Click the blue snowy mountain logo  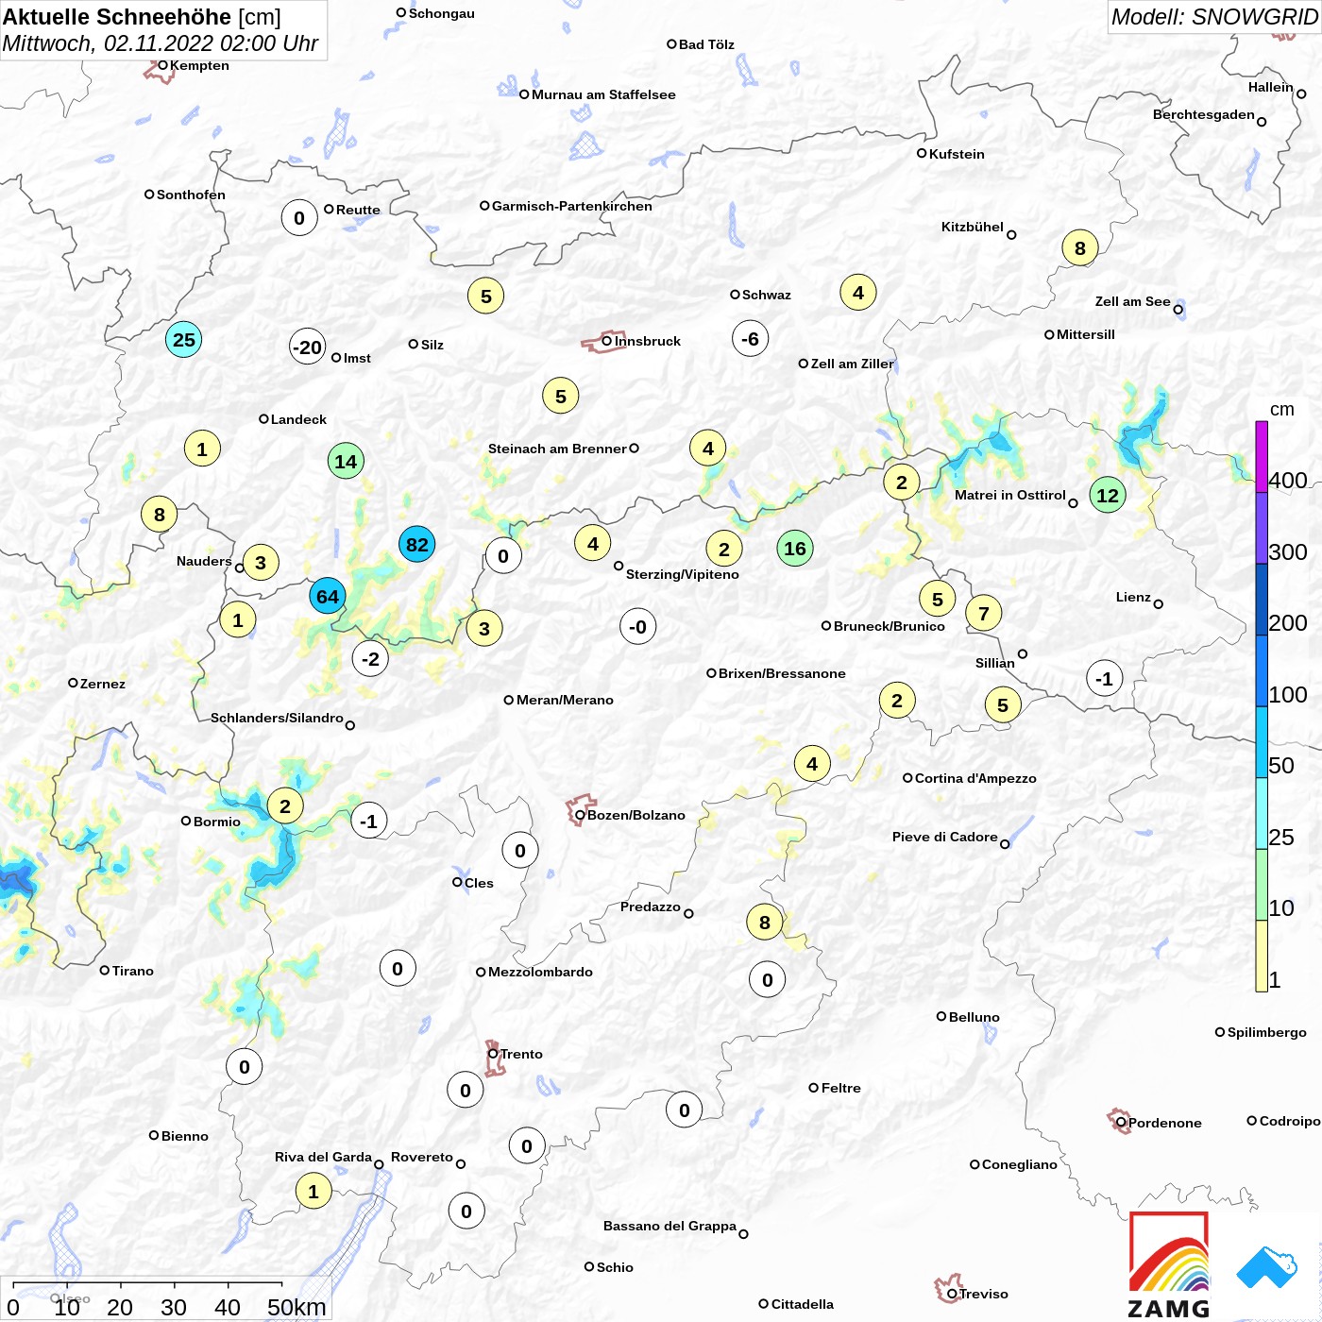click(1267, 1267)
